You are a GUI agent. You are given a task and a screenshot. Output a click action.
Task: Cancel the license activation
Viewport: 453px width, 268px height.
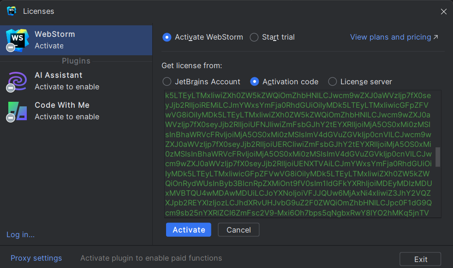click(x=238, y=230)
